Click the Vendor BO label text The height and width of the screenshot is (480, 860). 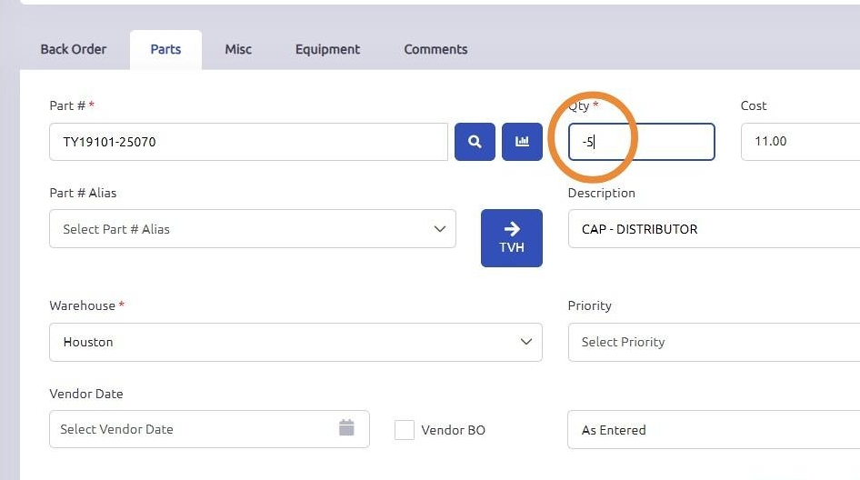453,430
